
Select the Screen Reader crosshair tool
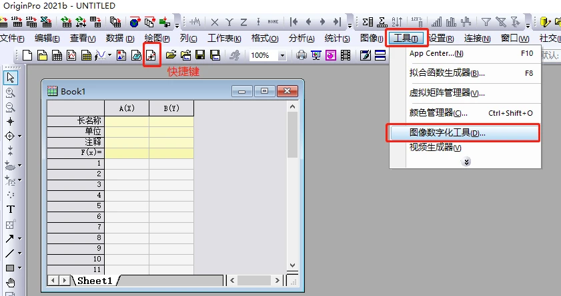click(11, 122)
